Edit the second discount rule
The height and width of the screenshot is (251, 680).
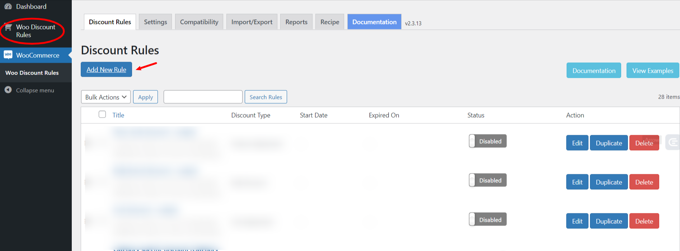(x=577, y=182)
